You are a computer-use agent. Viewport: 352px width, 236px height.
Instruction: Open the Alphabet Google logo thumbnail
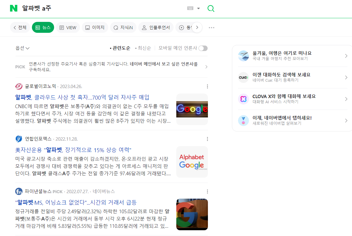[x=192, y=162]
